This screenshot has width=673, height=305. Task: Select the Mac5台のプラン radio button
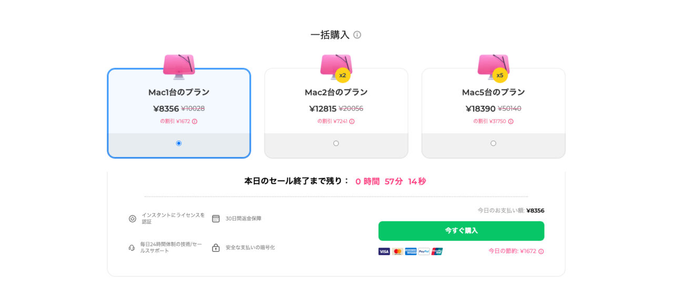[x=493, y=143]
